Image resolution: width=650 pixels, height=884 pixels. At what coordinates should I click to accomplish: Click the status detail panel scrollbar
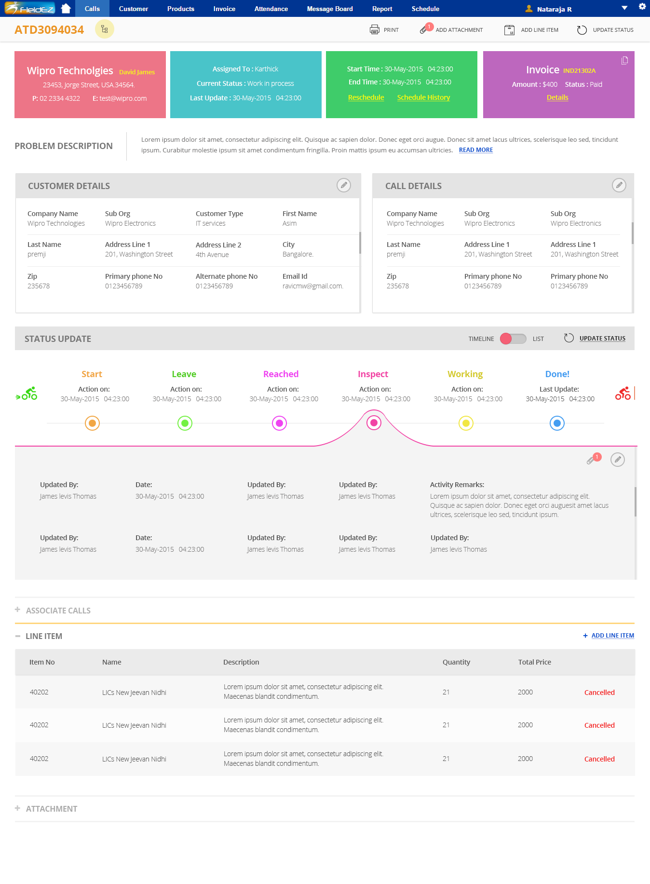coord(636,502)
